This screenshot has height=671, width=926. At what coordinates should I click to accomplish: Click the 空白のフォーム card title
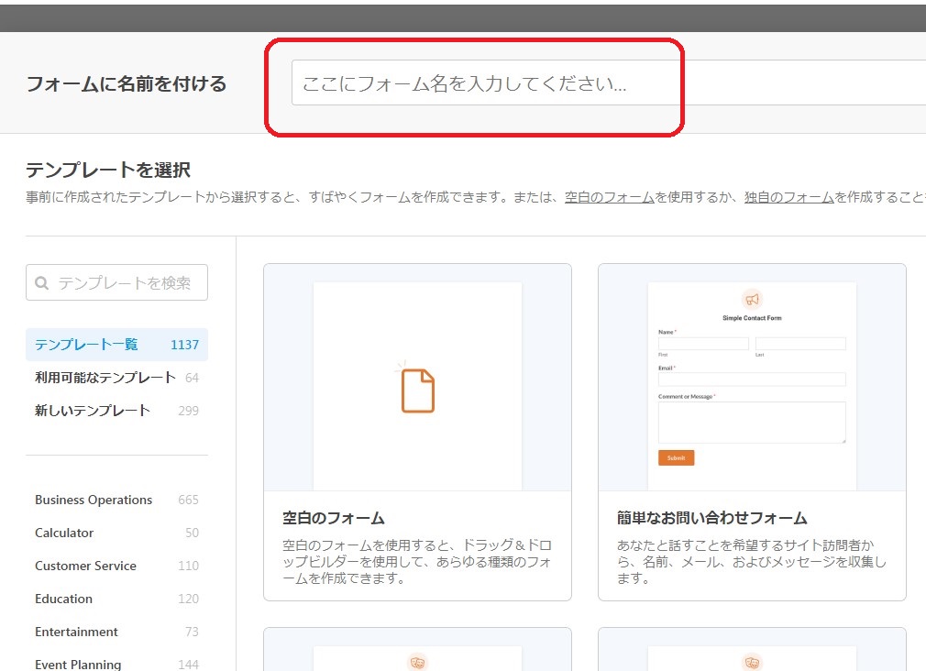click(x=333, y=518)
